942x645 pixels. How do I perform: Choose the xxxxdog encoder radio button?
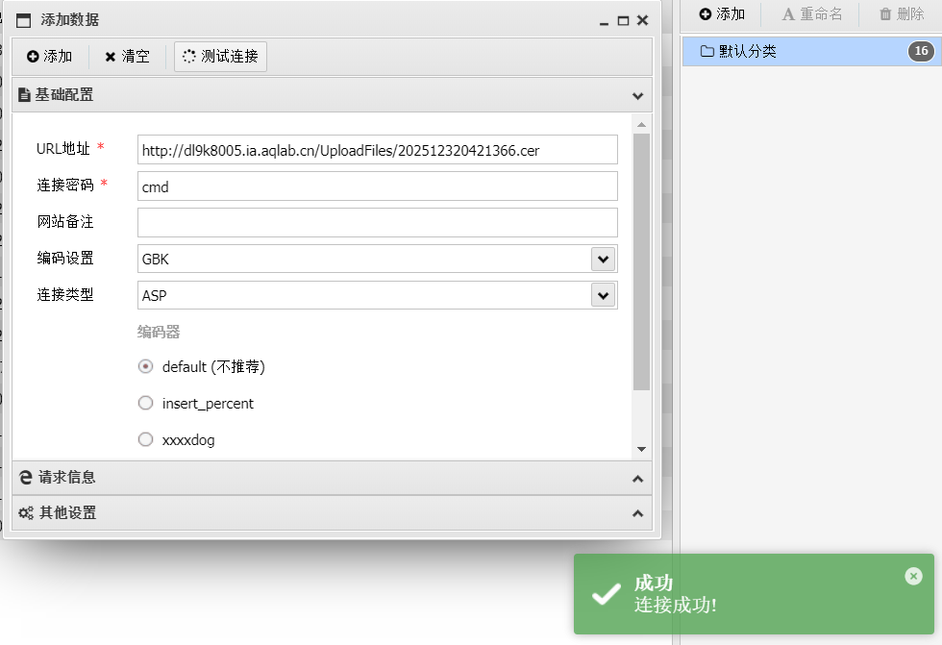[146, 439]
